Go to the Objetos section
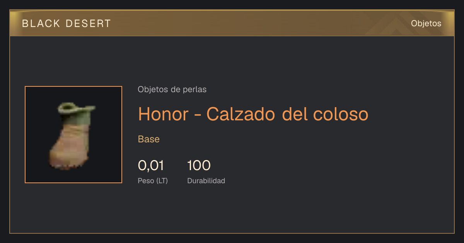 426,24
